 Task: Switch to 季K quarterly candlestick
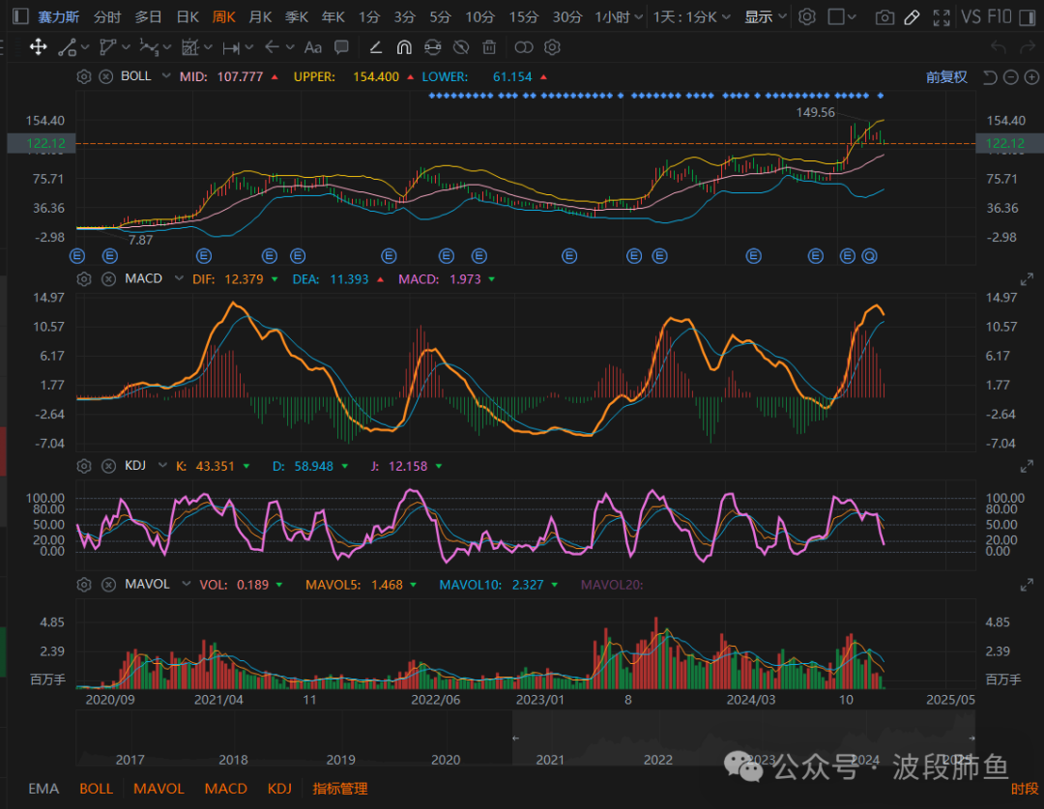click(297, 16)
